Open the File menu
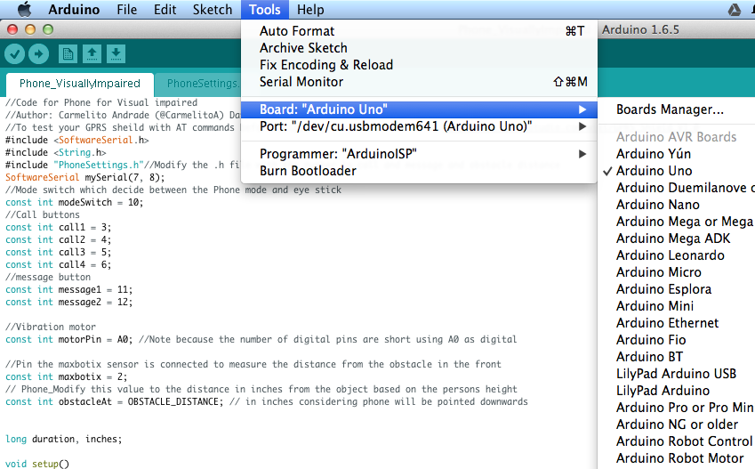The width and height of the screenshot is (755, 469). (x=126, y=10)
